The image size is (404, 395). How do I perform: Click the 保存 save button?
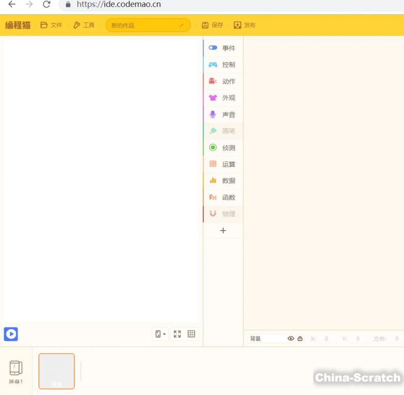click(x=212, y=25)
